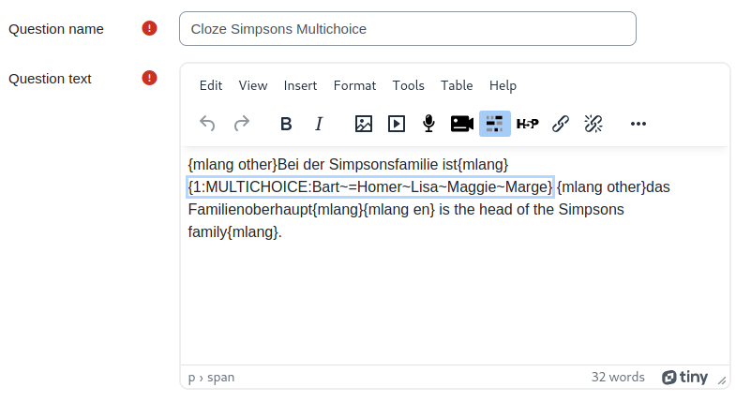Open the Cloze question editor tool
Image resolution: width=751 pixels, height=402 pixels.
495,124
